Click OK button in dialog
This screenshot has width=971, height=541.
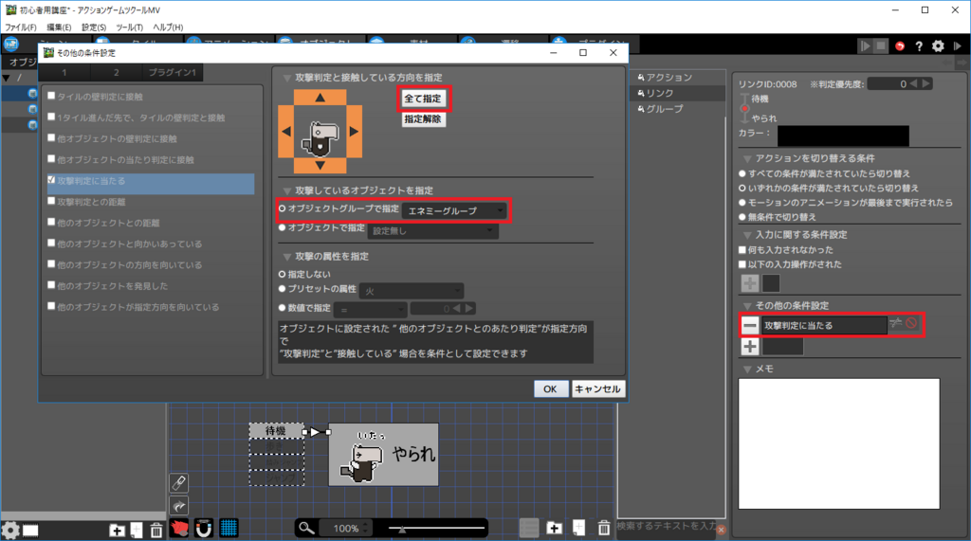click(551, 388)
